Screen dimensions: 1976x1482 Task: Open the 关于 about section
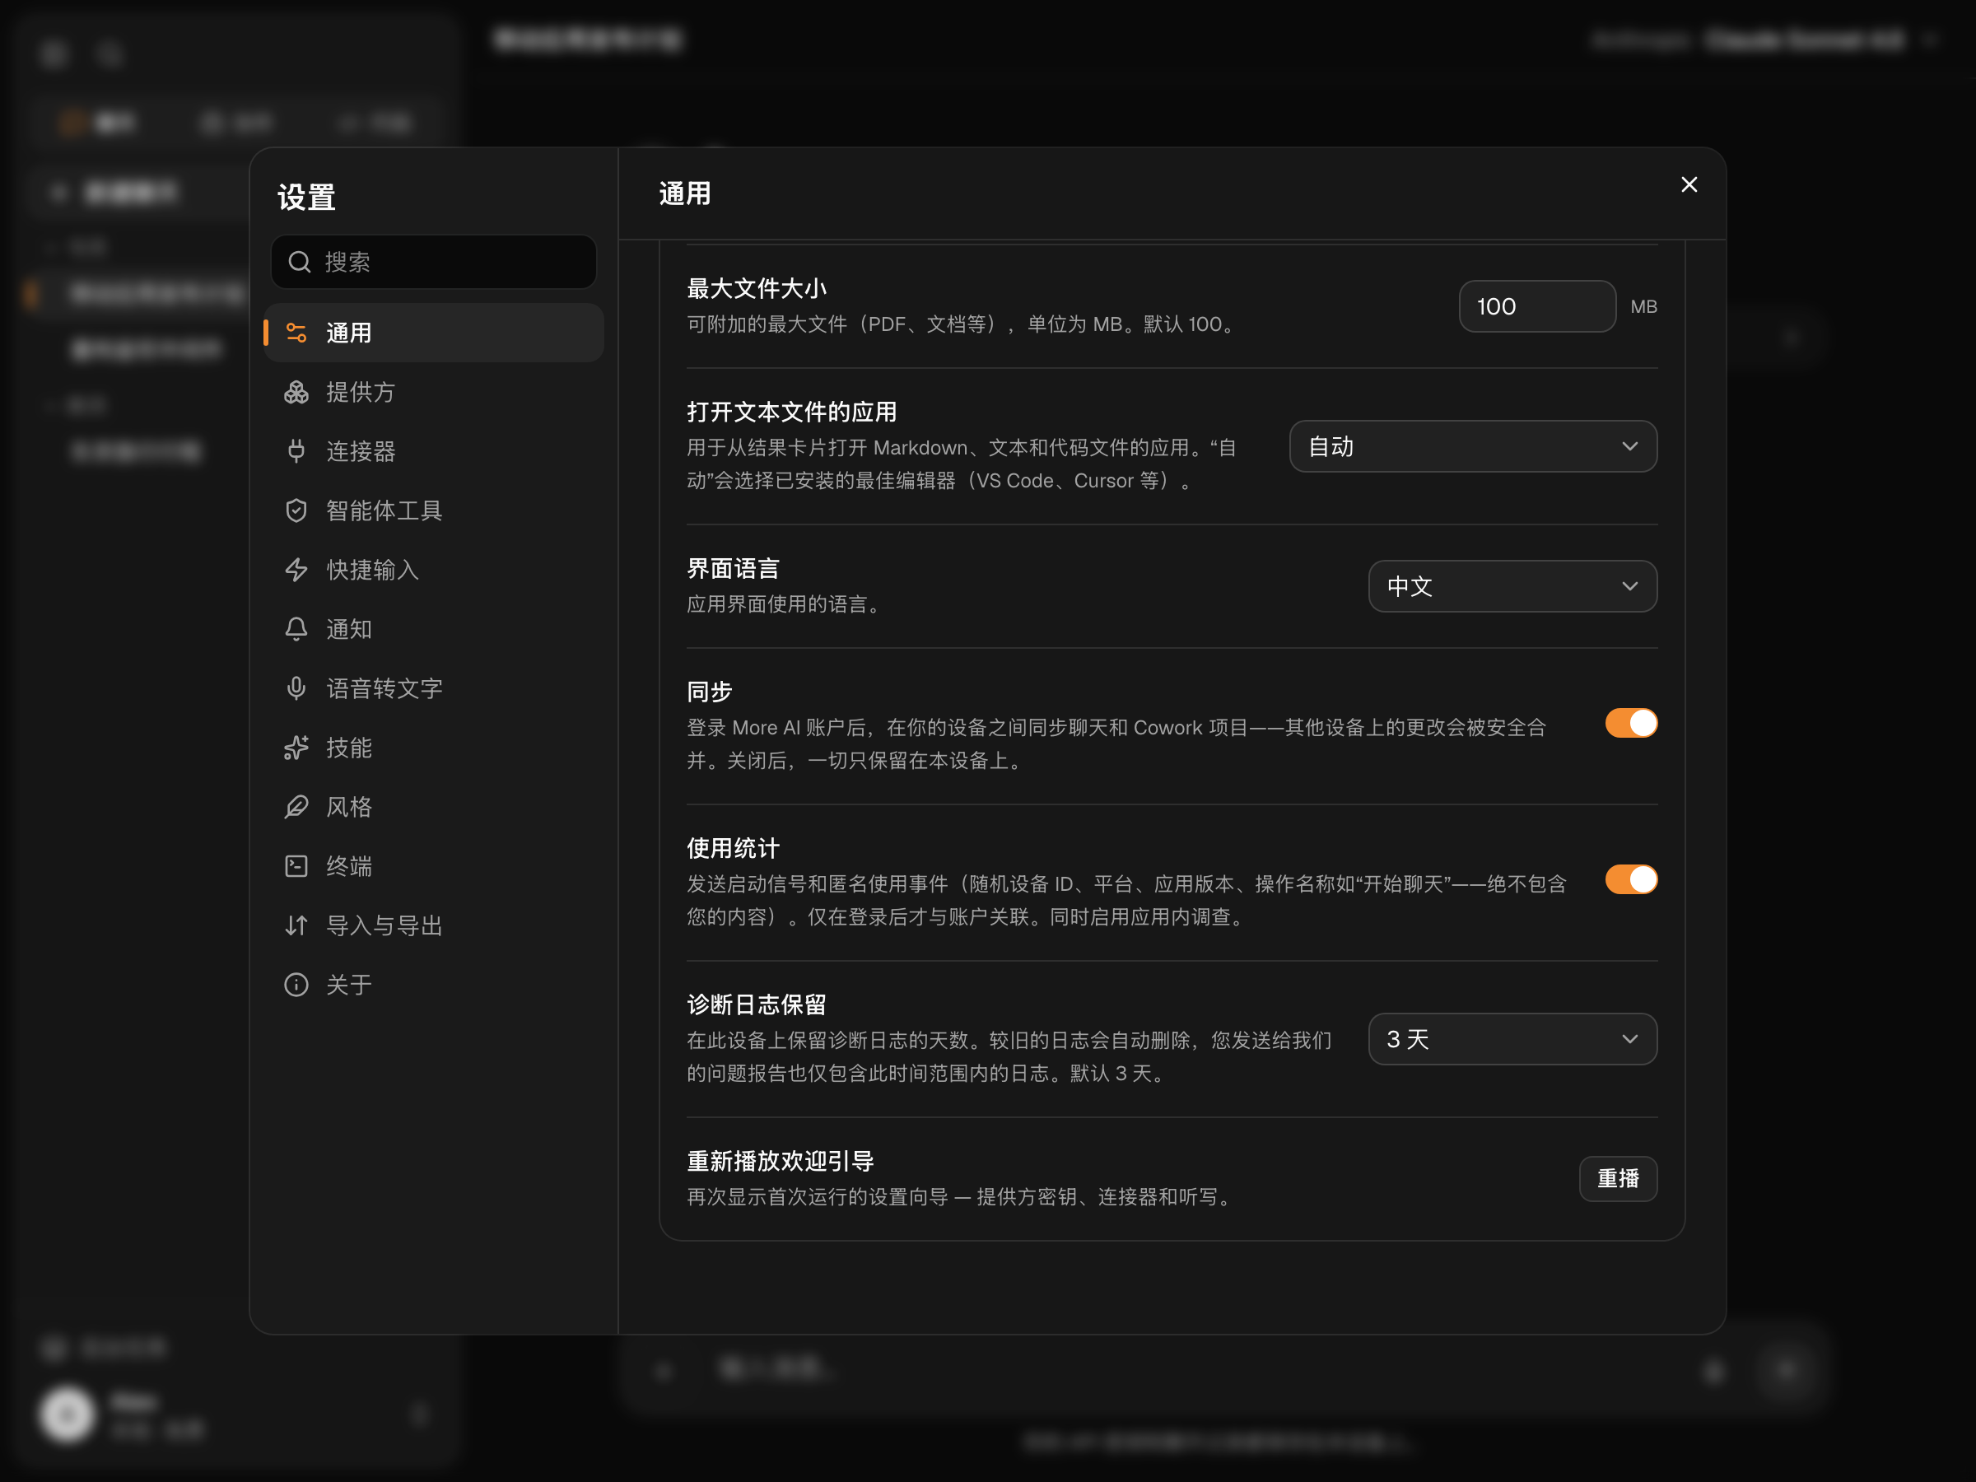[434, 985]
